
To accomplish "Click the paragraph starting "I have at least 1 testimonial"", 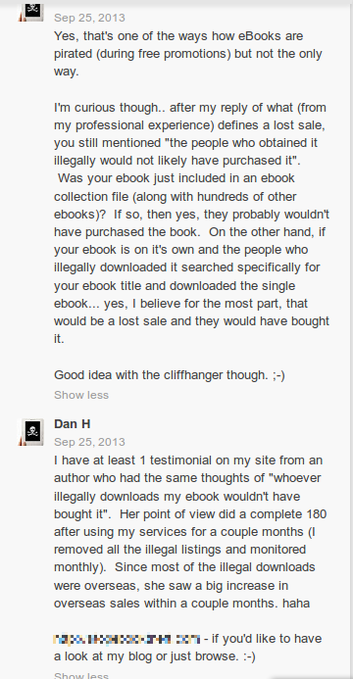I will 190,531.
